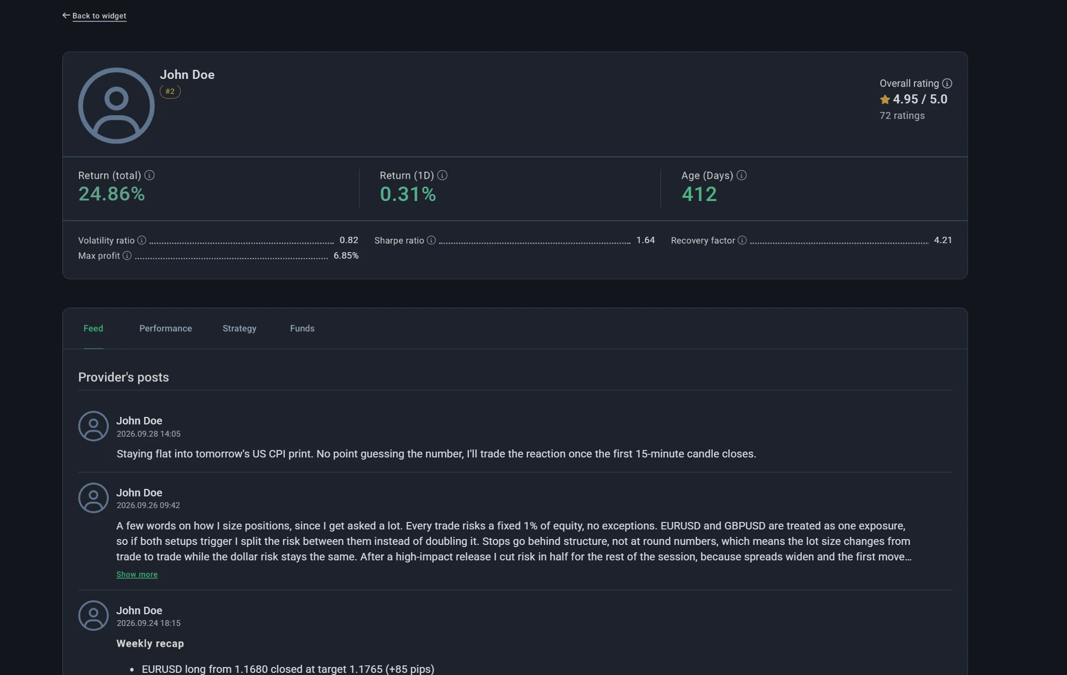This screenshot has width=1067, height=675.
Task: Click John Doe name on 2026.09.28 post
Action: point(139,421)
